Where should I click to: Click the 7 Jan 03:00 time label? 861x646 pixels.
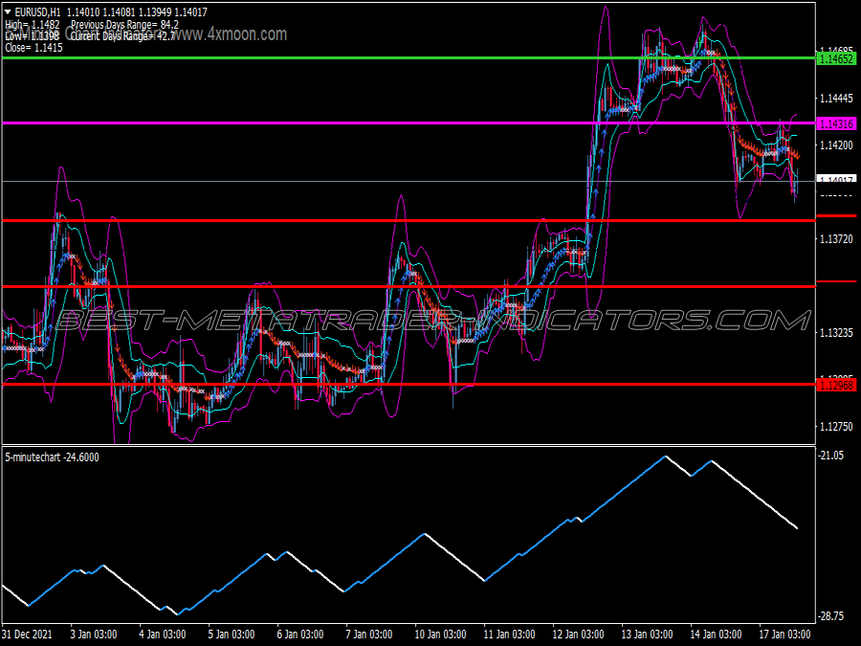(x=368, y=634)
